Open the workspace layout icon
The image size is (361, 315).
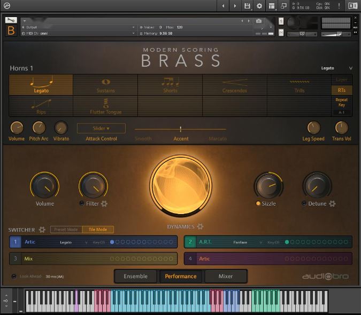coord(272,6)
